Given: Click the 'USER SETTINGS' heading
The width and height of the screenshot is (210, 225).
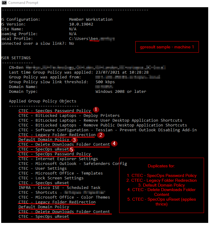Looking at the screenshot, I should click(x=16, y=58).
